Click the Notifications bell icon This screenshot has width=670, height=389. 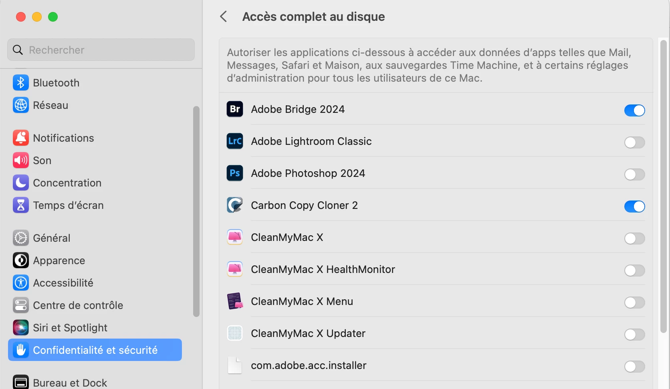click(21, 138)
